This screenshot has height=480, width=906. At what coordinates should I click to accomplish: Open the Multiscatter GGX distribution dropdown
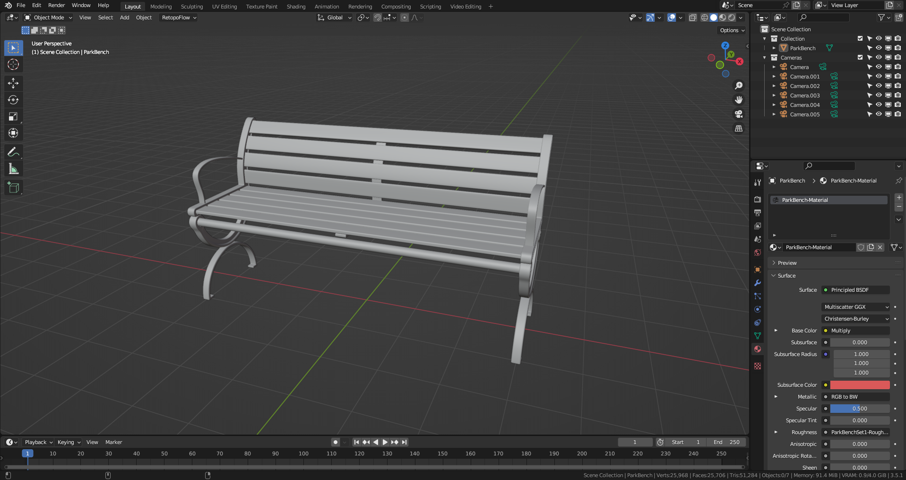(x=855, y=307)
